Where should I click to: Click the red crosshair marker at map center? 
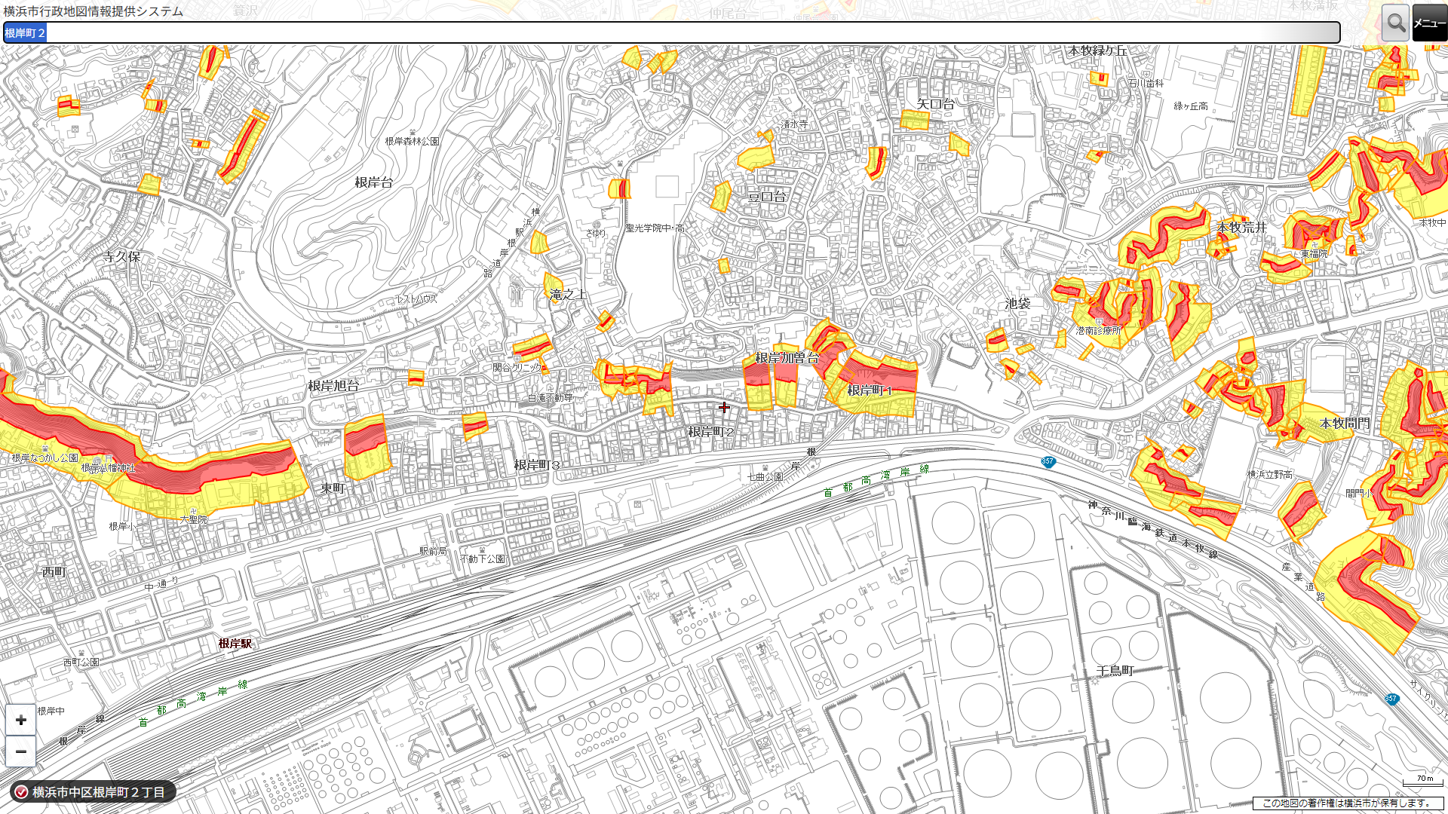724,407
